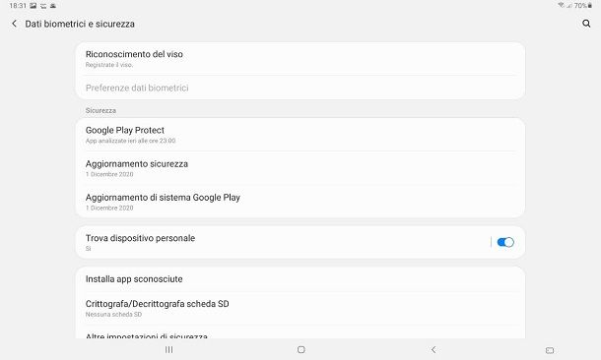Tap the recent apps navigation icon
The image size is (601, 360).
[168, 349]
